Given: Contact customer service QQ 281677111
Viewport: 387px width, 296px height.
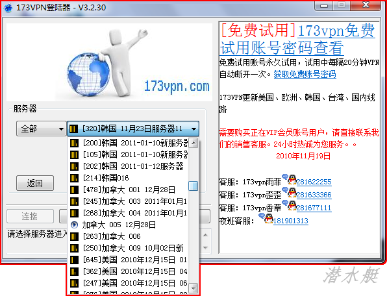Looking at the screenshot, I should coord(314,208).
